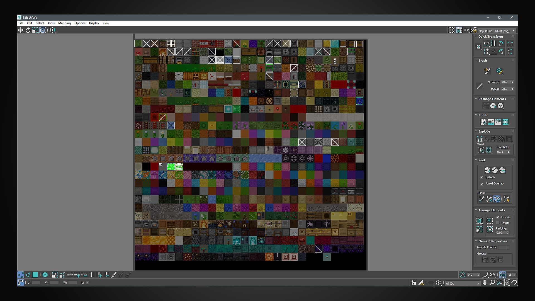Screen dimensions: 535x301
Task: Collapse the Peel rollout
Action: click(476, 160)
